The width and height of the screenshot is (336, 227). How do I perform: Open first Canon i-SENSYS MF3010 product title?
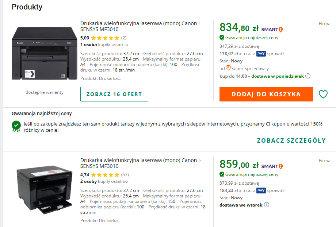pyautogui.click(x=141, y=27)
